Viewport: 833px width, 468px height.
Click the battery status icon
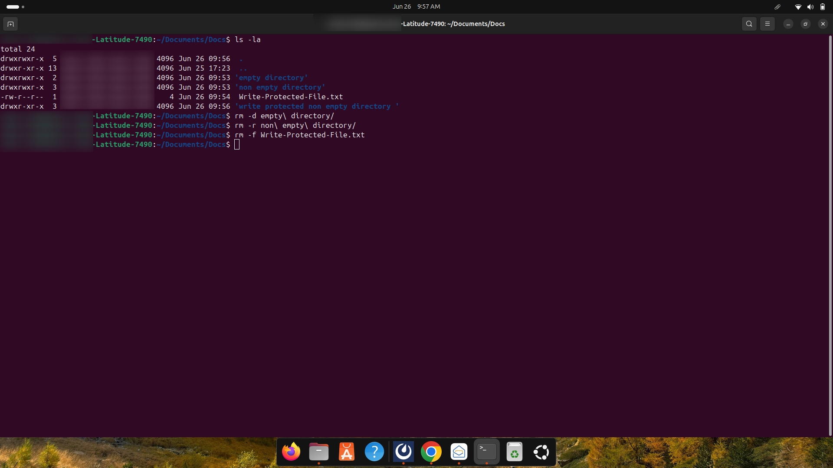(x=823, y=7)
